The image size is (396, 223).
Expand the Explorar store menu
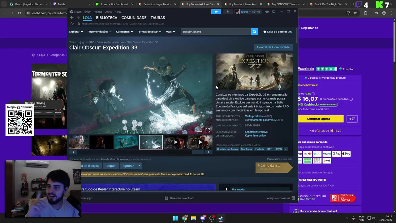[76, 32]
